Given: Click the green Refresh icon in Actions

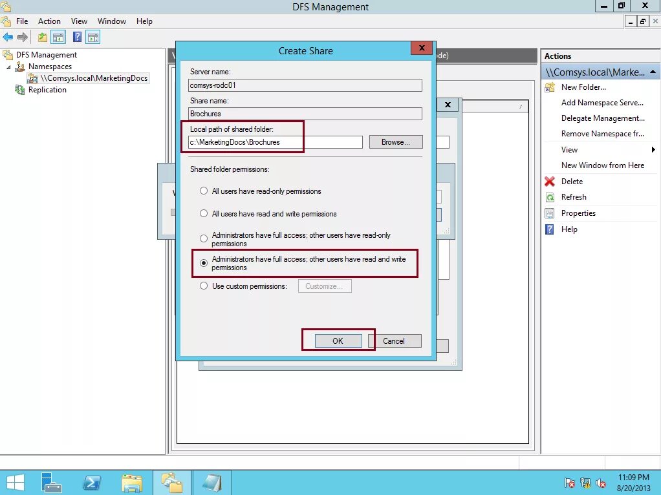Looking at the screenshot, I should pyautogui.click(x=550, y=197).
